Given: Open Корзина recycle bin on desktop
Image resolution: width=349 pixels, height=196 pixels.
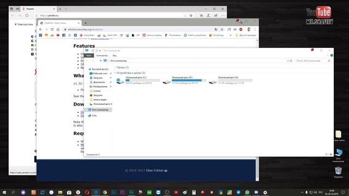Looking at the screenshot, I should pyautogui.click(x=338, y=173).
